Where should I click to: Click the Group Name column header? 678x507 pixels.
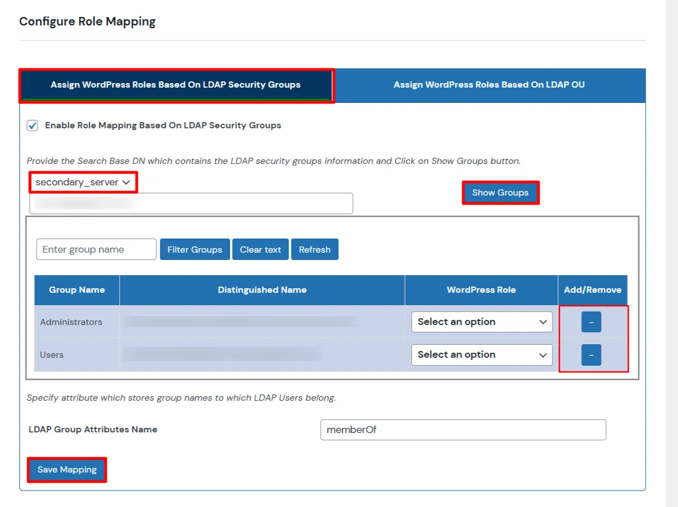coord(76,289)
